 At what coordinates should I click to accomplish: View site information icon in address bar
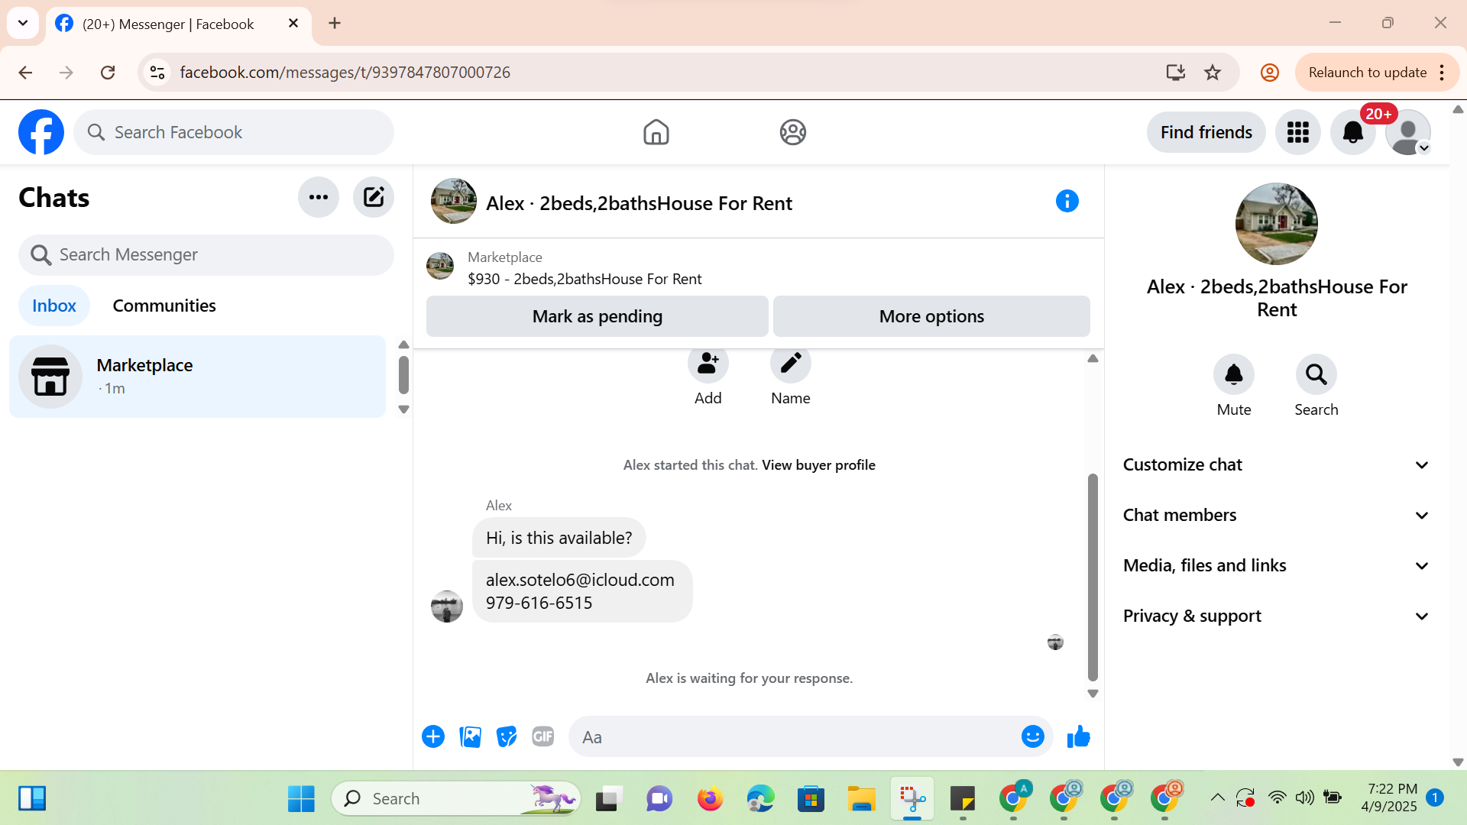[x=157, y=73]
